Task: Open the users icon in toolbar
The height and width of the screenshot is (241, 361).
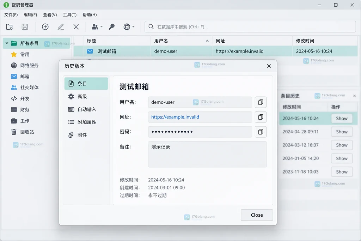Action: [95, 27]
